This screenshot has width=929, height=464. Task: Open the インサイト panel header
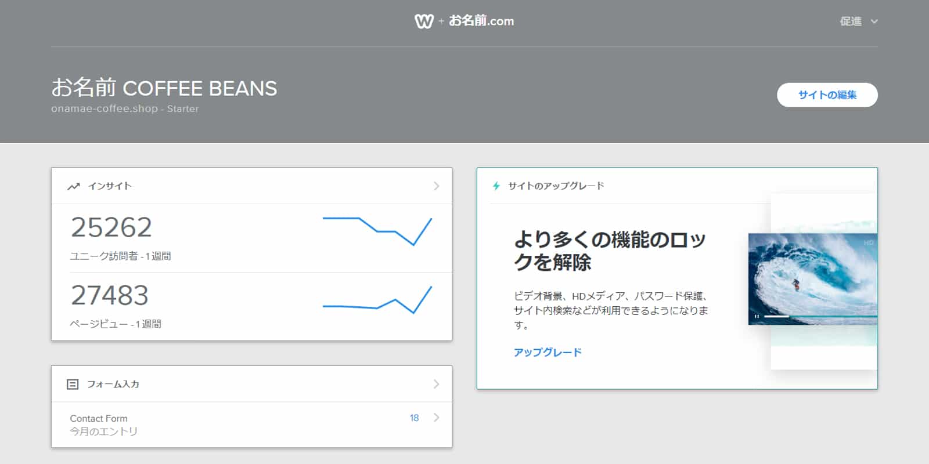[x=251, y=186]
